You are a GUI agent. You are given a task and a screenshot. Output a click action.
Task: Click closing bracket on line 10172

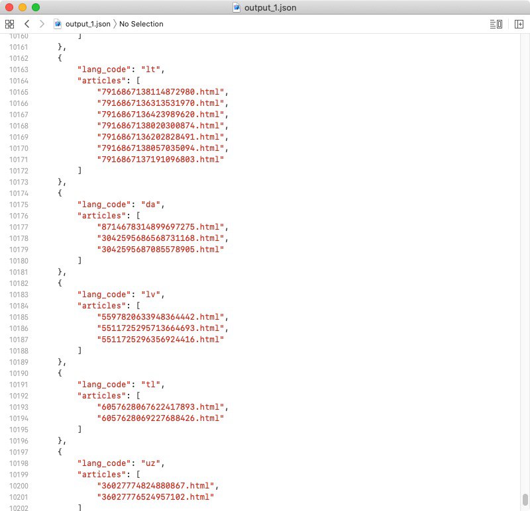click(79, 171)
